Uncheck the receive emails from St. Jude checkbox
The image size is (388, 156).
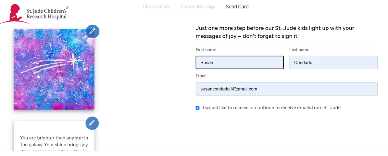198,108
